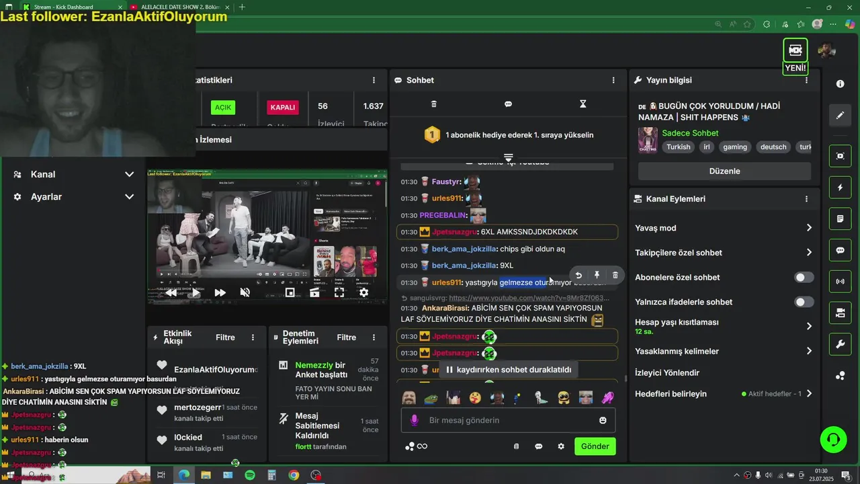
Task: Click the small chat bubble icon beside settings gear
Action: click(x=538, y=446)
